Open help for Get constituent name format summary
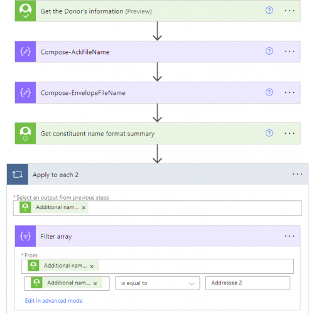 point(269,133)
